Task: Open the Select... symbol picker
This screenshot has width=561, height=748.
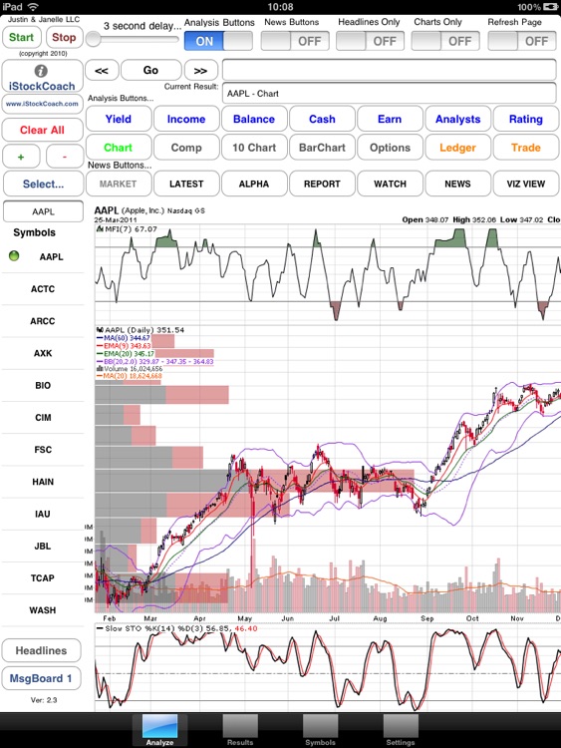Action: [x=43, y=185]
